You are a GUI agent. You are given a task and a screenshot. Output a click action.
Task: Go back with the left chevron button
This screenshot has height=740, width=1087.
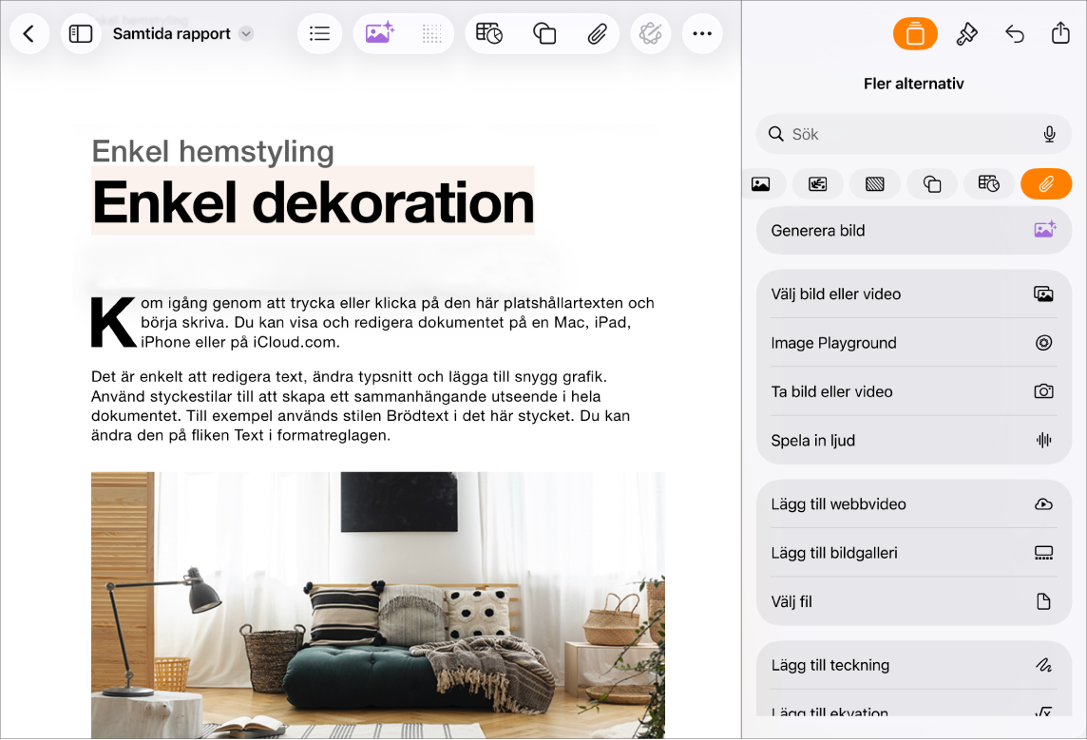click(29, 33)
